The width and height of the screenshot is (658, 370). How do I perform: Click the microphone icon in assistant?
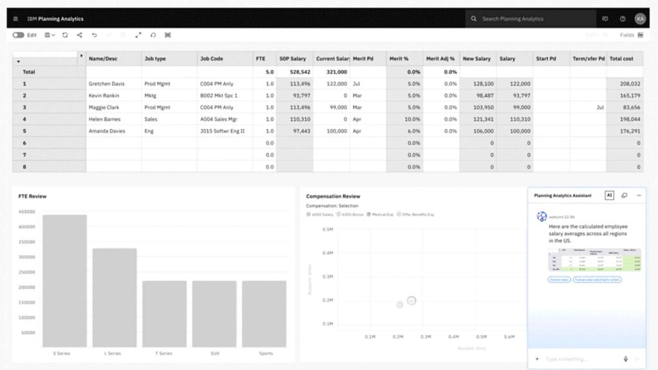[x=626, y=359]
